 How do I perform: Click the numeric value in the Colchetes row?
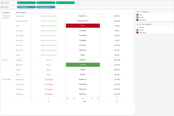coord(117,31)
